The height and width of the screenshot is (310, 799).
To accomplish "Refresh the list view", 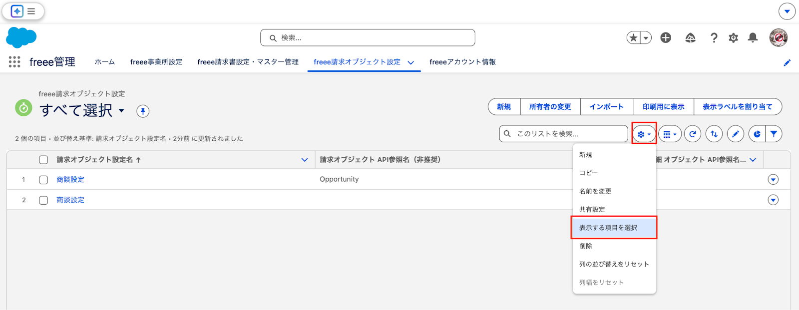I will pos(693,134).
